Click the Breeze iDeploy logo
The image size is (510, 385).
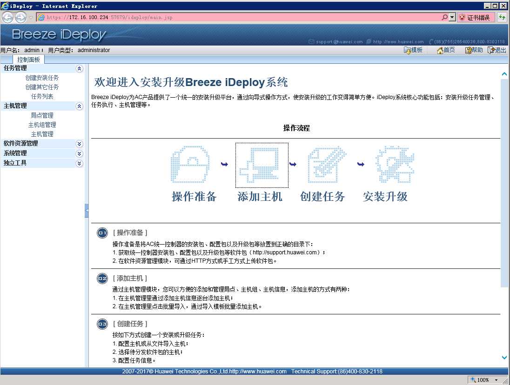[59, 34]
